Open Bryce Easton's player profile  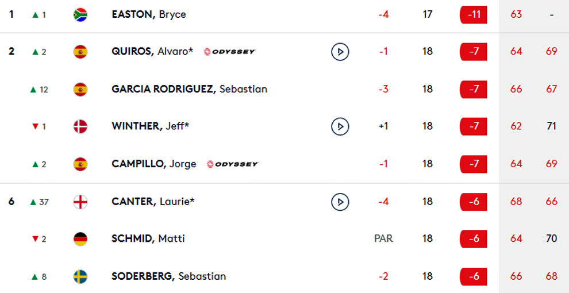tap(149, 14)
